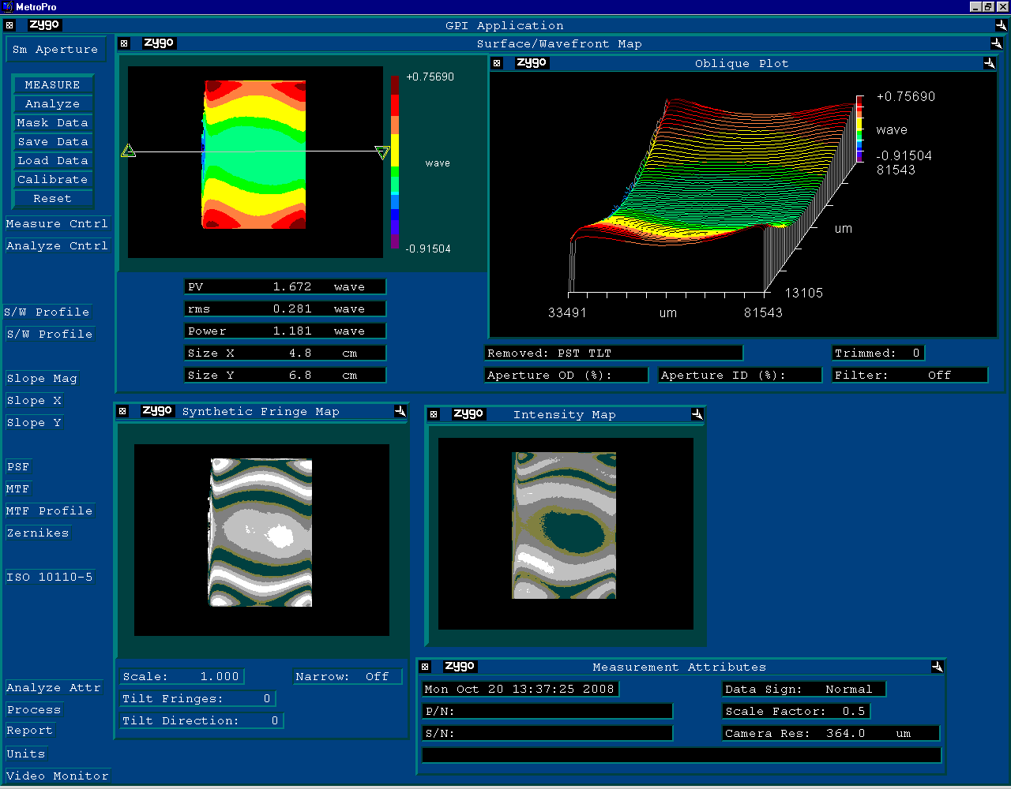Open the first S/W Profile icon
Viewport: 1011px width, 789px height.
[x=47, y=312]
